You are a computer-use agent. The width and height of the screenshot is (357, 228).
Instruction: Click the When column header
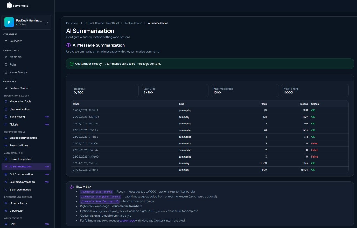[76, 104]
